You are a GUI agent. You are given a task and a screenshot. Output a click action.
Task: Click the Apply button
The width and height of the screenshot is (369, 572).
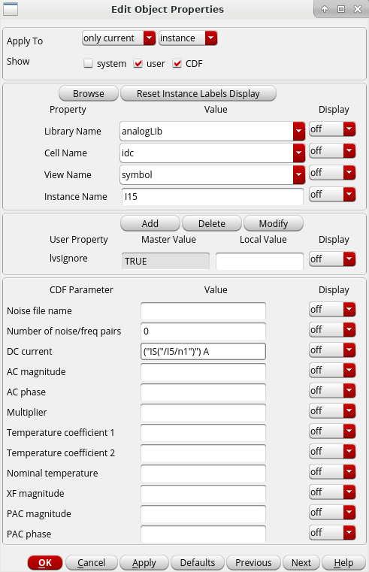tap(144, 563)
